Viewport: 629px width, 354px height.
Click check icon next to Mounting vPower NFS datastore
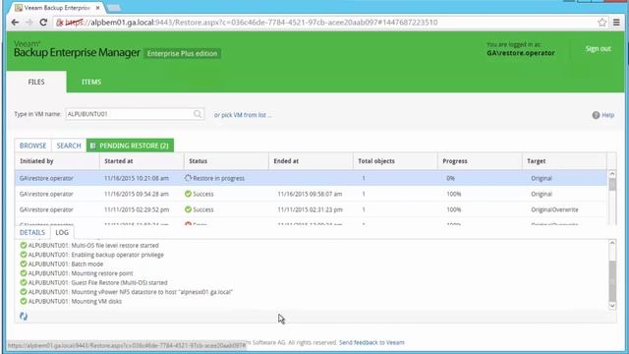point(24,292)
